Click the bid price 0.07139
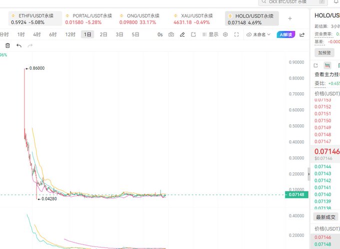340x249 pixels. 323,201
